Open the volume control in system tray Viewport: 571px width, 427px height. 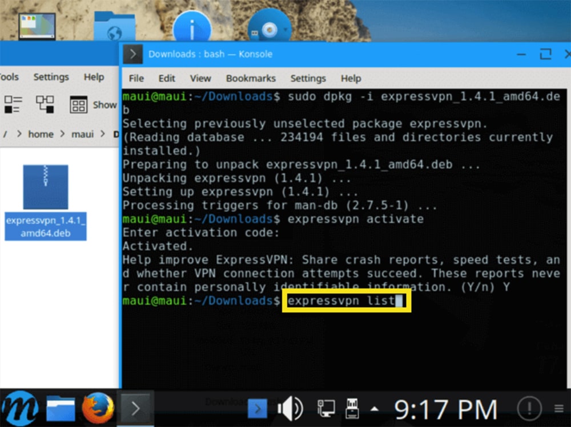click(x=290, y=408)
